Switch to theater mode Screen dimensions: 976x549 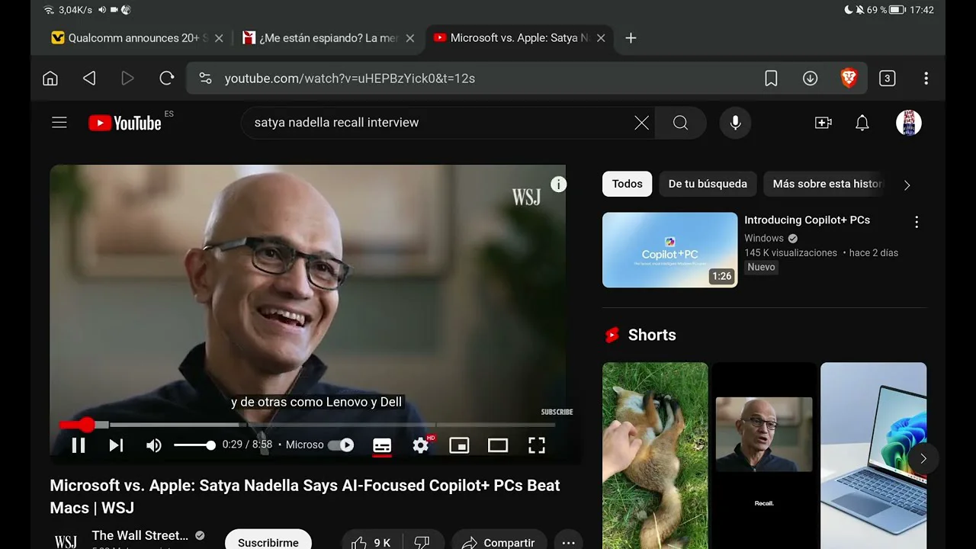(x=498, y=445)
